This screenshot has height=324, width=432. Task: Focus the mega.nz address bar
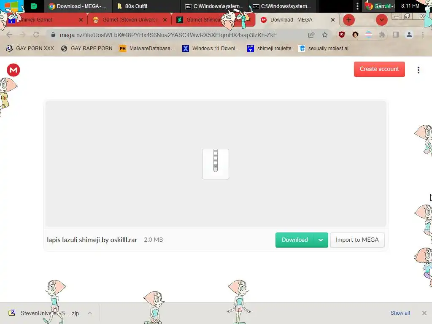(x=168, y=35)
